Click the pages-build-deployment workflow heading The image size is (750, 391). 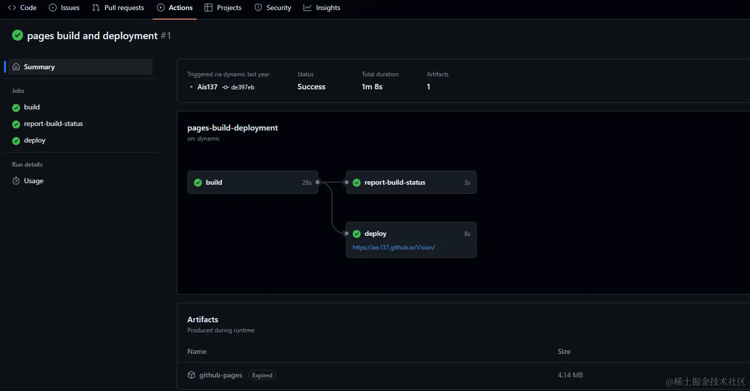click(x=233, y=128)
